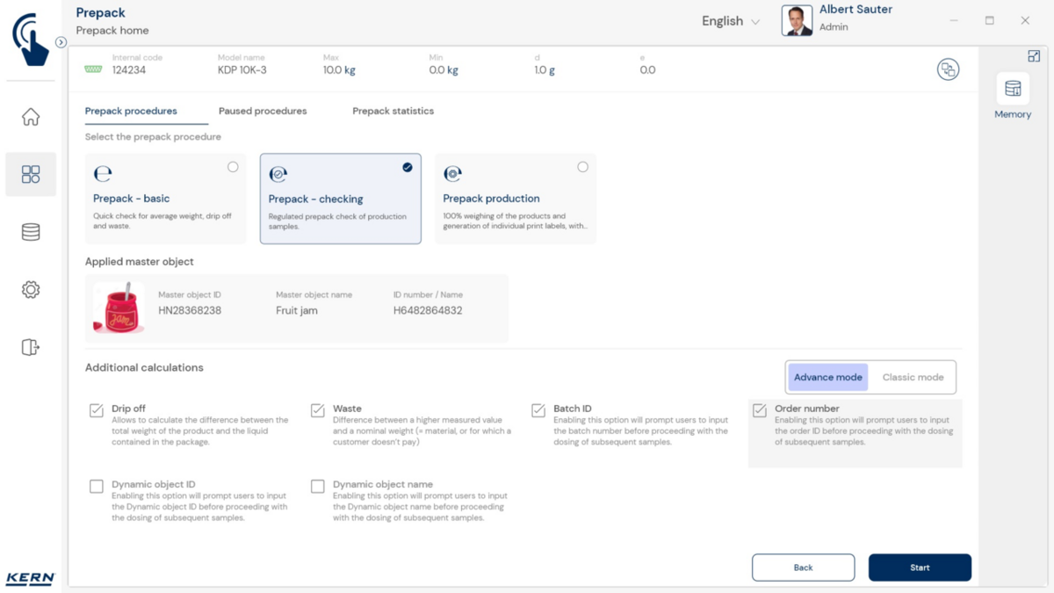Uncheck the Drip off checkbox

(97, 410)
